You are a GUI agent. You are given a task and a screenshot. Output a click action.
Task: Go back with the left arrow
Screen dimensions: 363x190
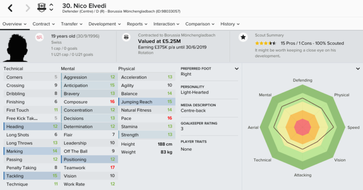pyautogui.click(x=10, y=8)
